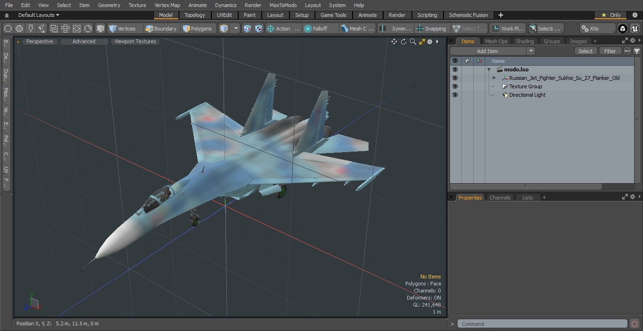
Task: Open the Selection options menu
Action: click(x=546, y=29)
